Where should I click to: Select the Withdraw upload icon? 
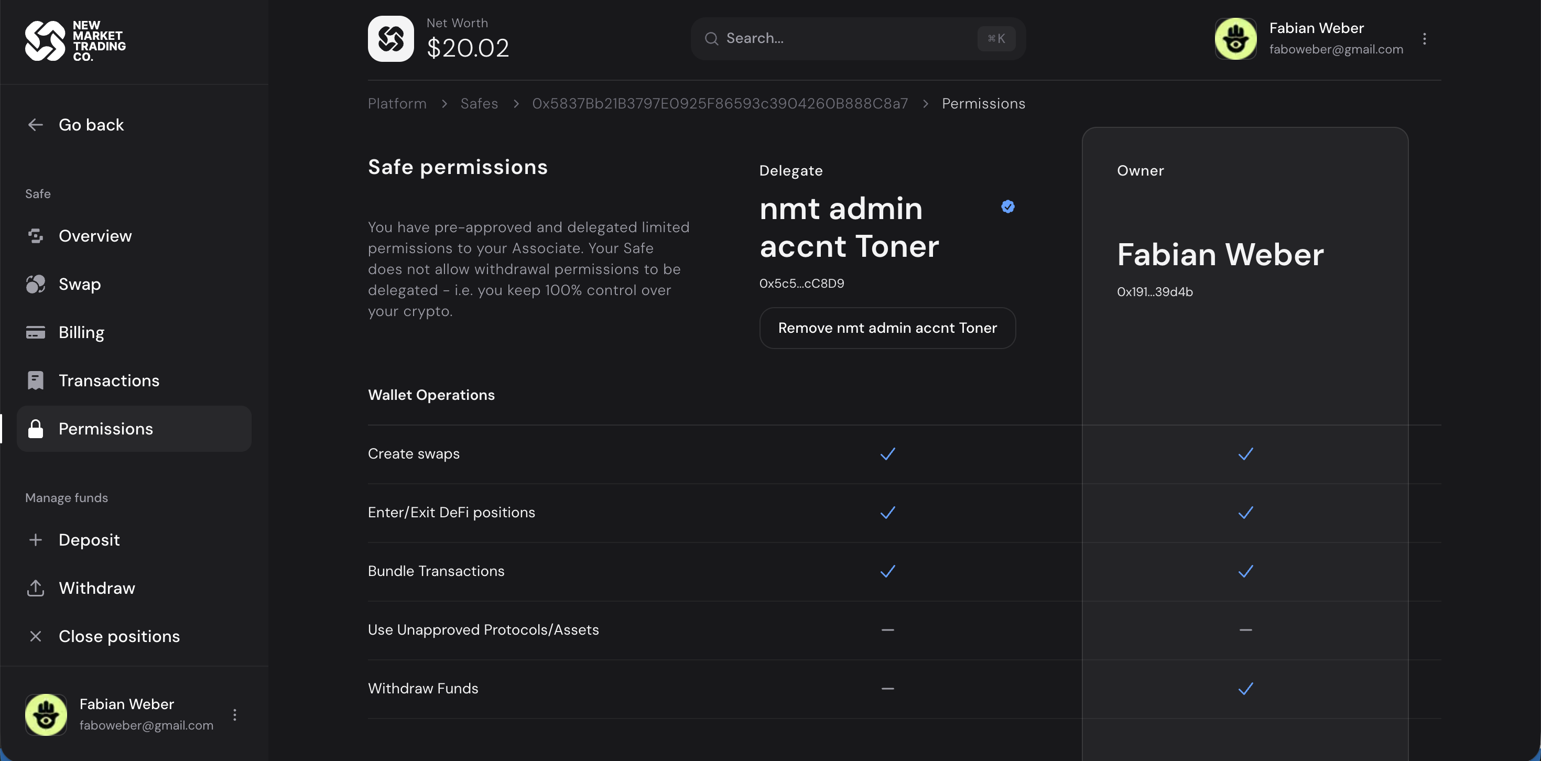click(x=36, y=588)
